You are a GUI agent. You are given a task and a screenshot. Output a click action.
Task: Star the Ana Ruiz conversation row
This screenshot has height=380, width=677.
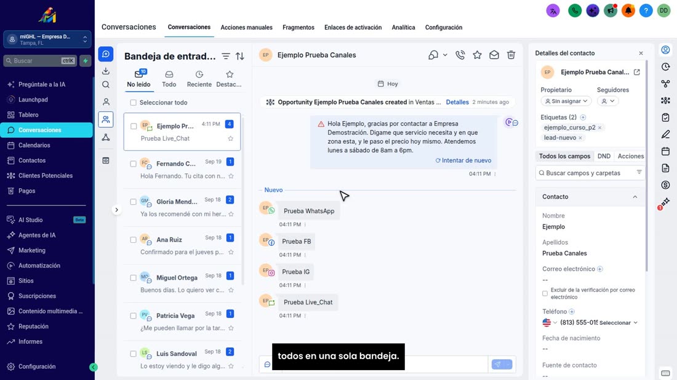pos(231,252)
